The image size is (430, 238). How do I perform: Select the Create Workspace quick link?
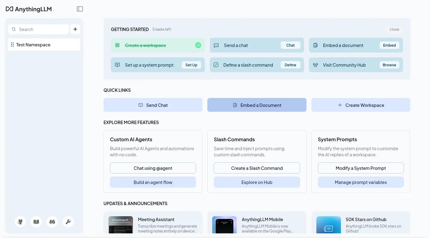point(361,105)
